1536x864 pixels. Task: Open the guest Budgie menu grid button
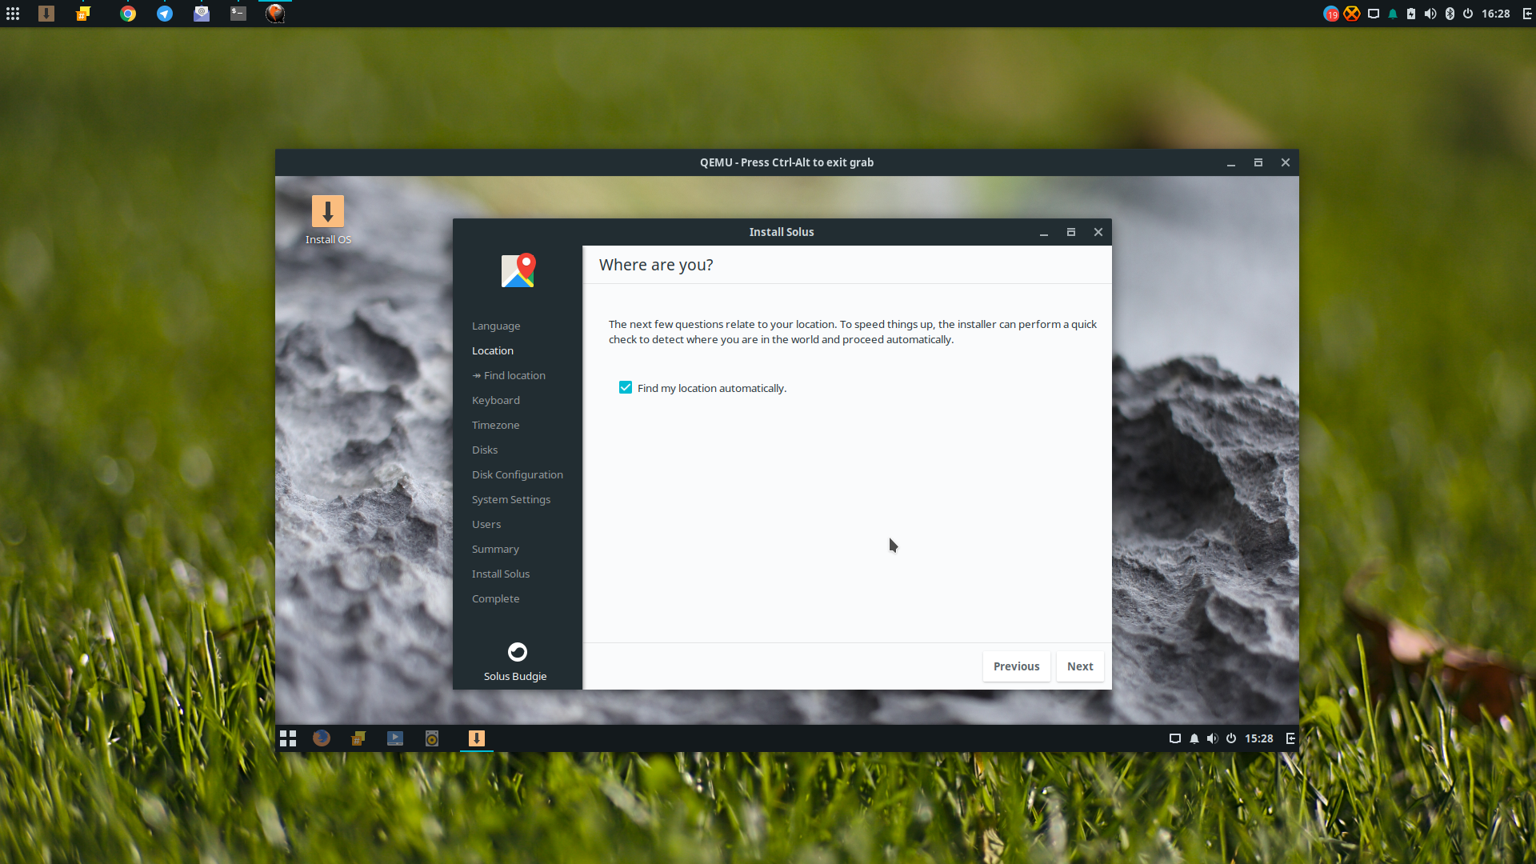pyautogui.click(x=288, y=738)
